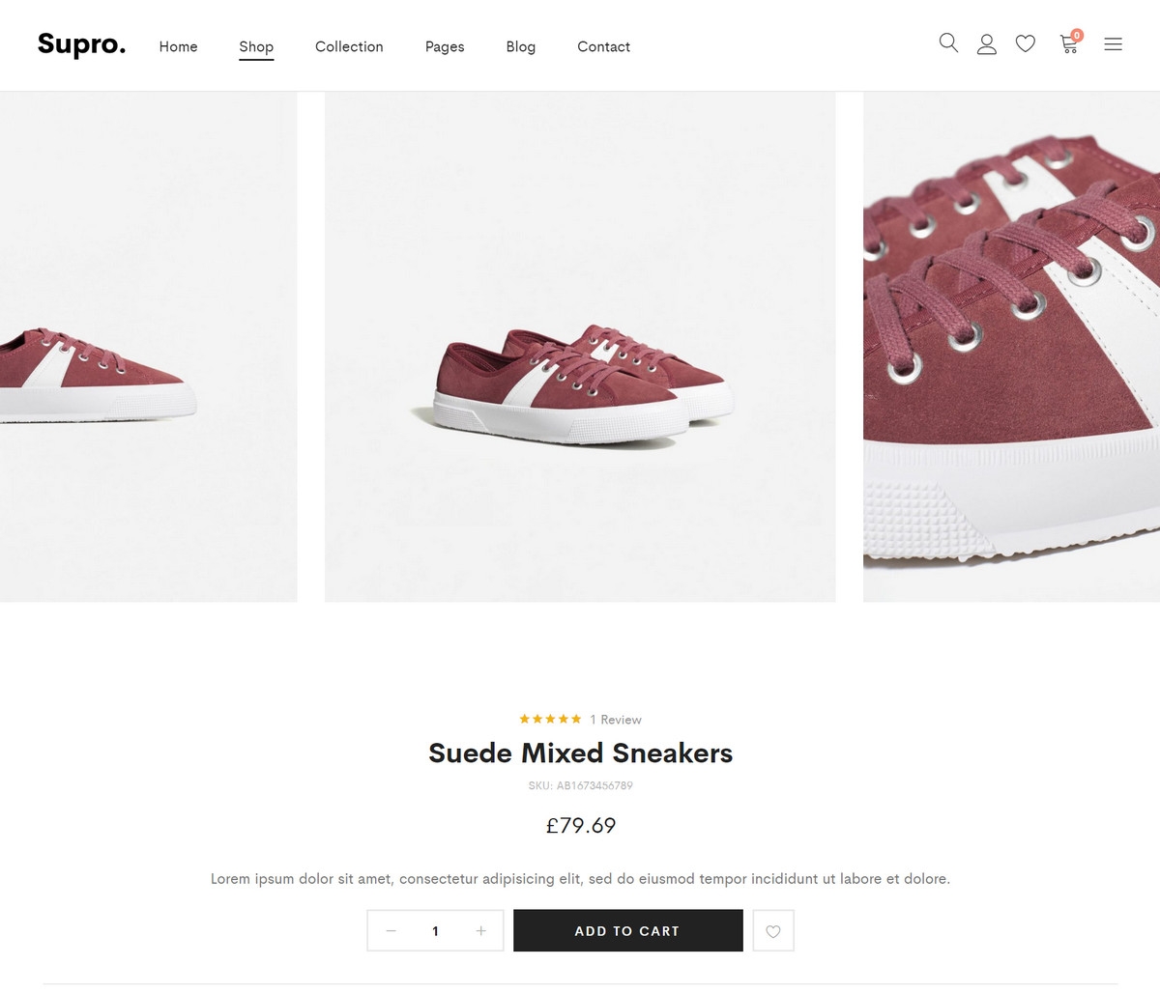Click the five-star rating icons
This screenshot has height=994, width=1160.
550,719
